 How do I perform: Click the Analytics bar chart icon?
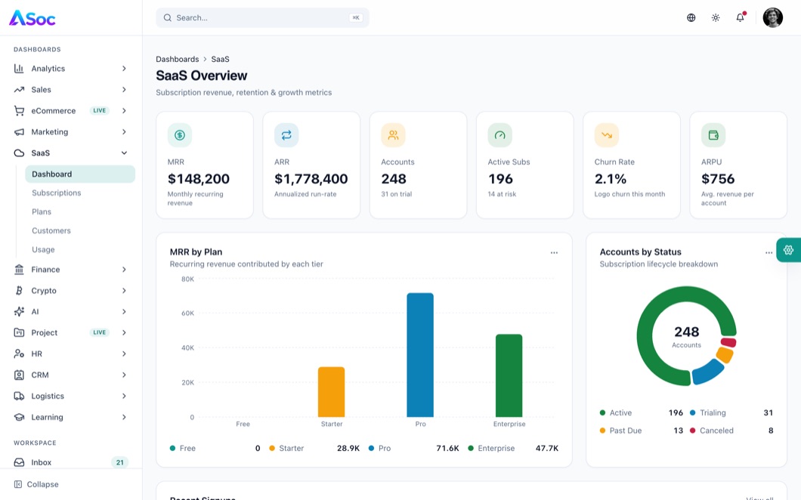click(19, 69)
